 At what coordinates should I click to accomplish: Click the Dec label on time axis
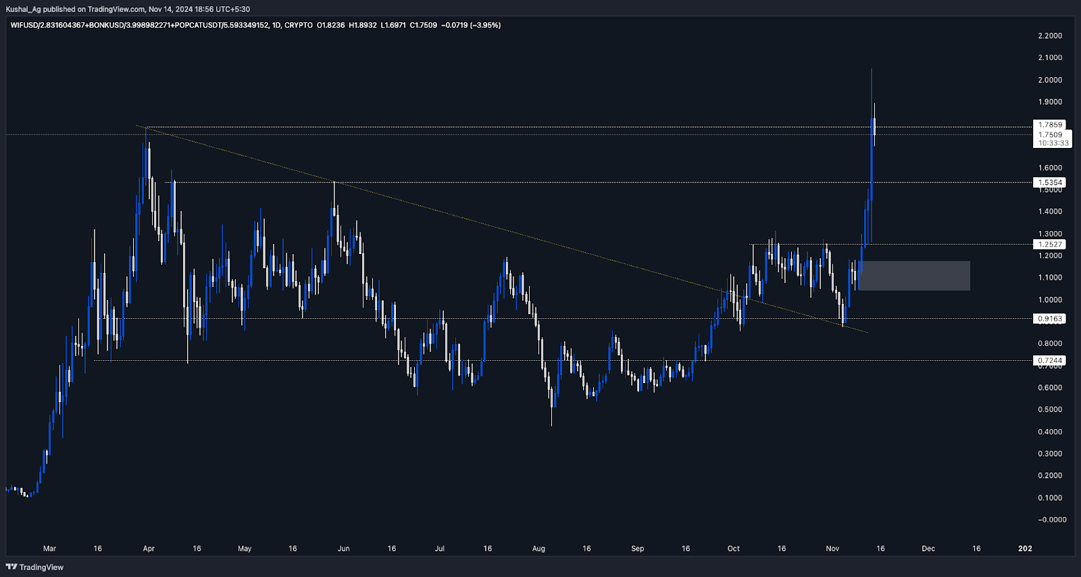(928, 549)
